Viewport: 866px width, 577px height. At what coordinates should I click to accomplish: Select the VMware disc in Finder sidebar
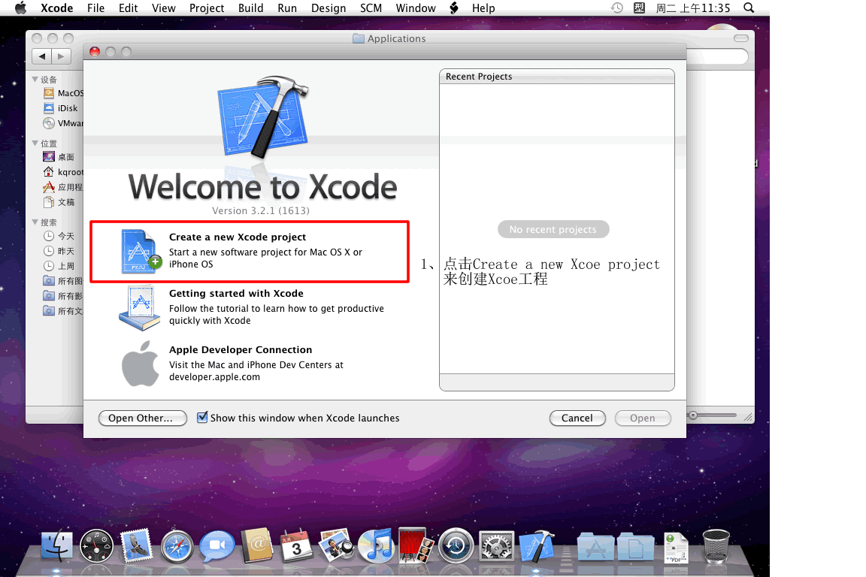[x=63, y=123]
